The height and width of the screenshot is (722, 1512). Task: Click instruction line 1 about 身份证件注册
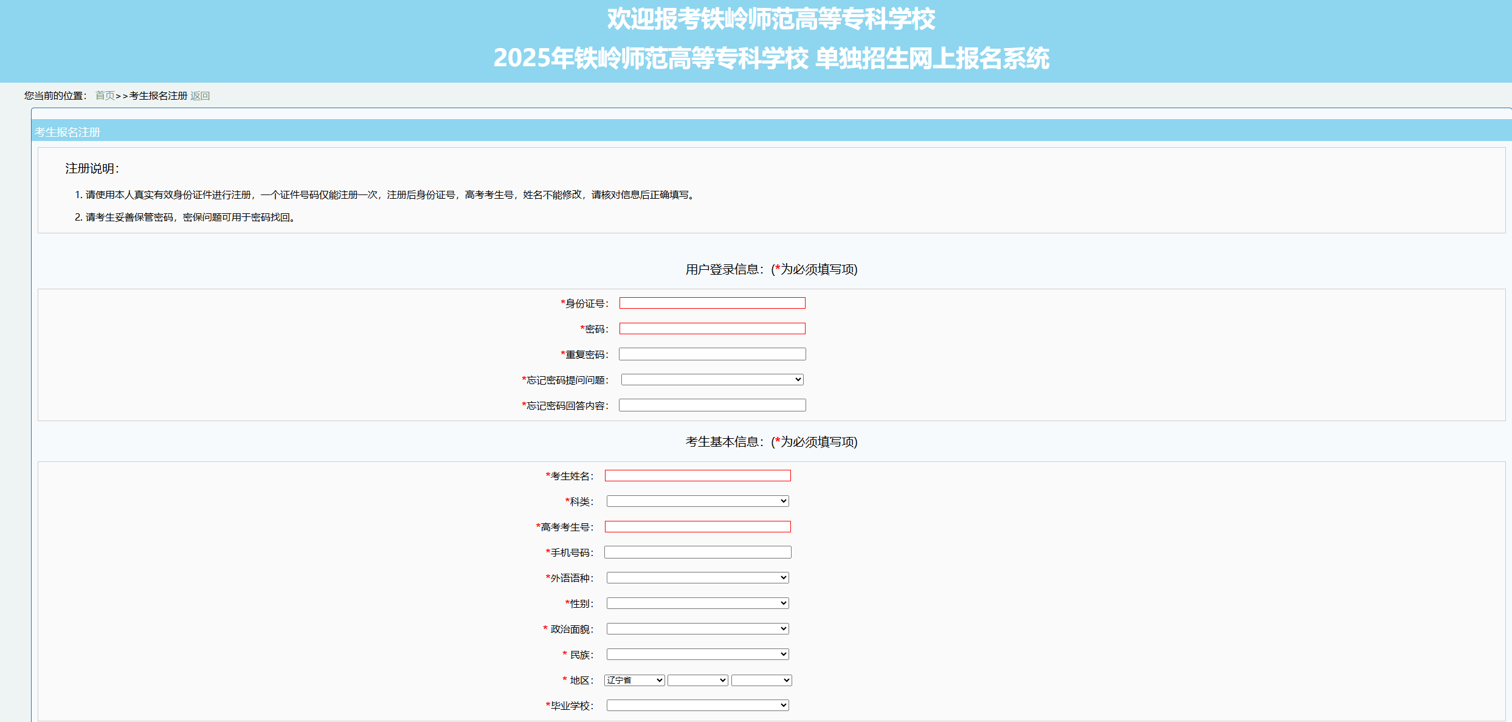(390, 194)
